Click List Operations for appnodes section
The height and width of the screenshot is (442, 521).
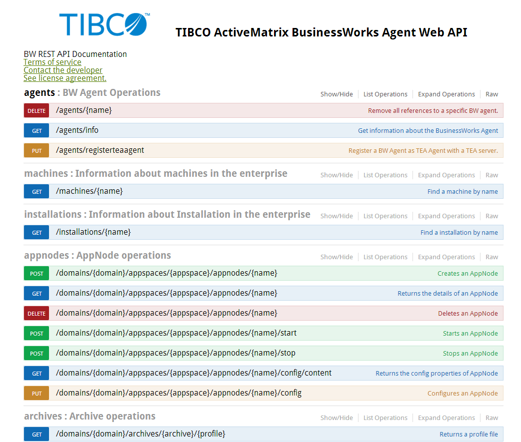click(x=385, y=257)
